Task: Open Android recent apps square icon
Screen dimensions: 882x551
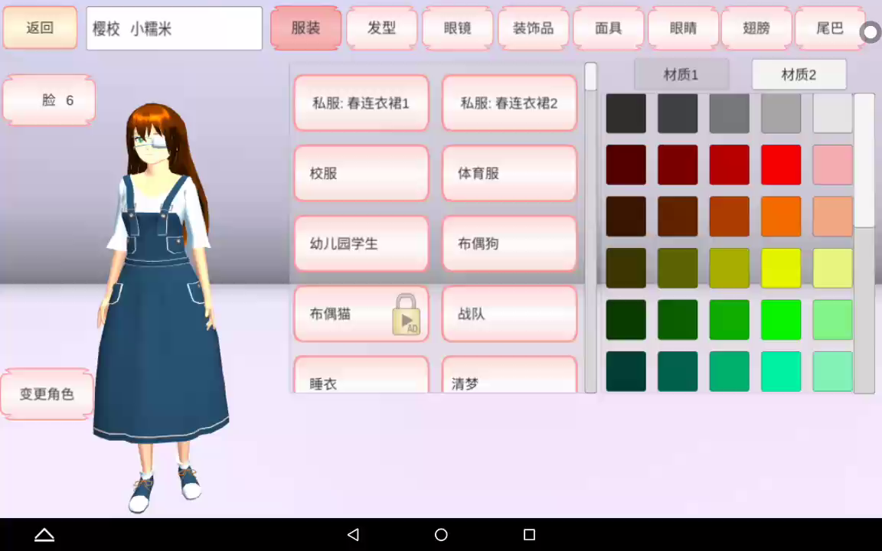Action: 529,534
